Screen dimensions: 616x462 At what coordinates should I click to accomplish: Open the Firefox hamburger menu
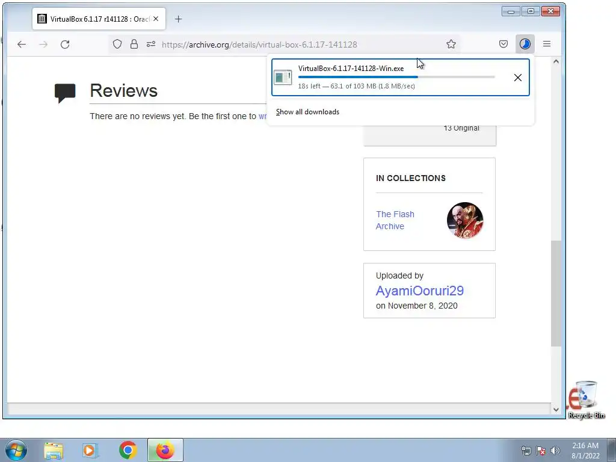pyautogui.click(x=546, y=44)
